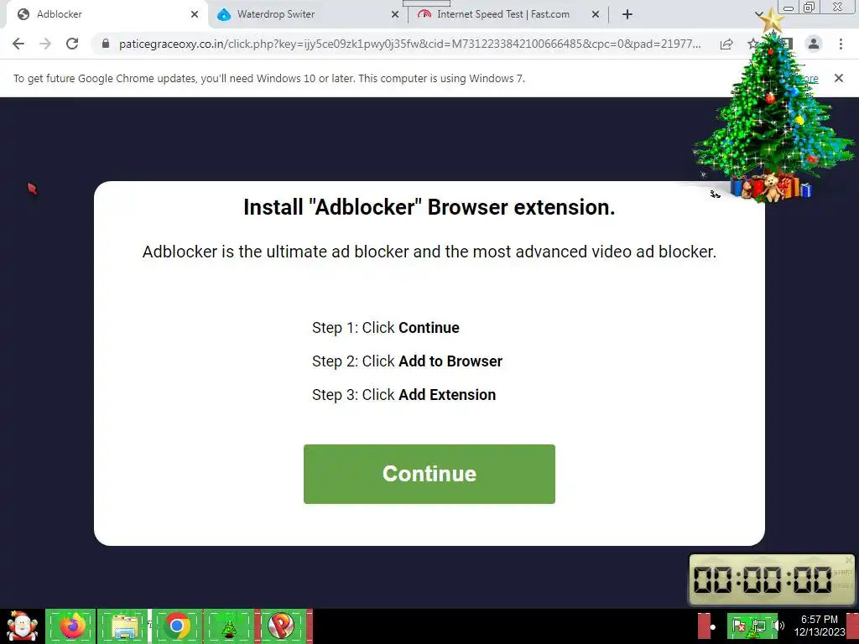Dismiss the Windows 7 update notice
Image resolution: width=859 pixels, height=644 pixels.
point(838,78)
